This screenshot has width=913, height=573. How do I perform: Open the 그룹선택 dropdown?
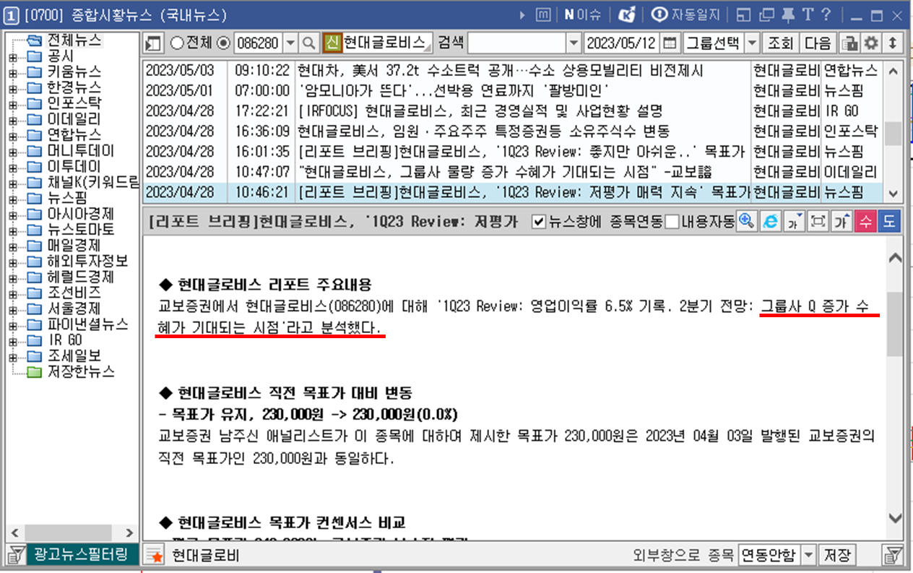pos(753,43)
